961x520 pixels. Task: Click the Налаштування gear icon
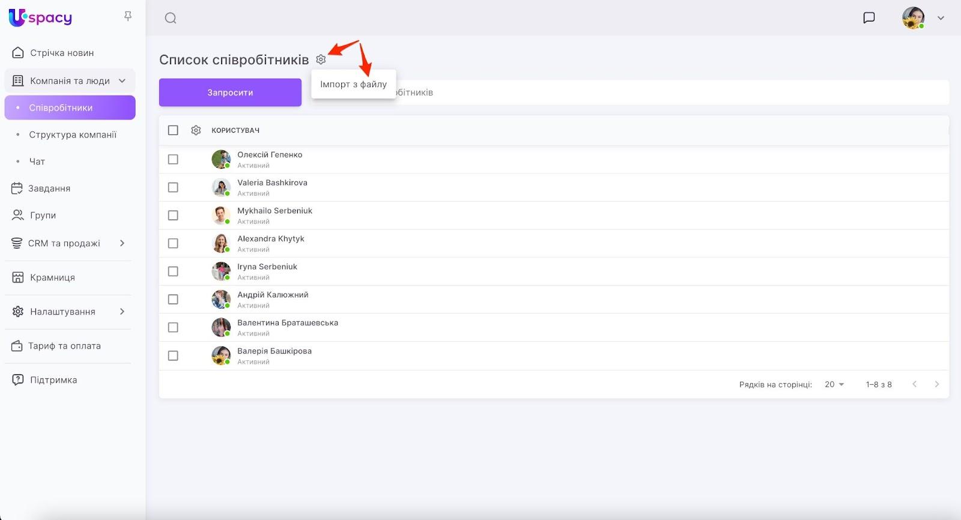point(18,312)
